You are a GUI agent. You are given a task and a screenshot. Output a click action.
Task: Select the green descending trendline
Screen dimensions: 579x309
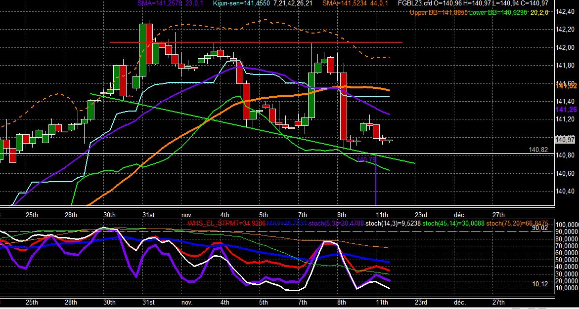tap(253, 128)
